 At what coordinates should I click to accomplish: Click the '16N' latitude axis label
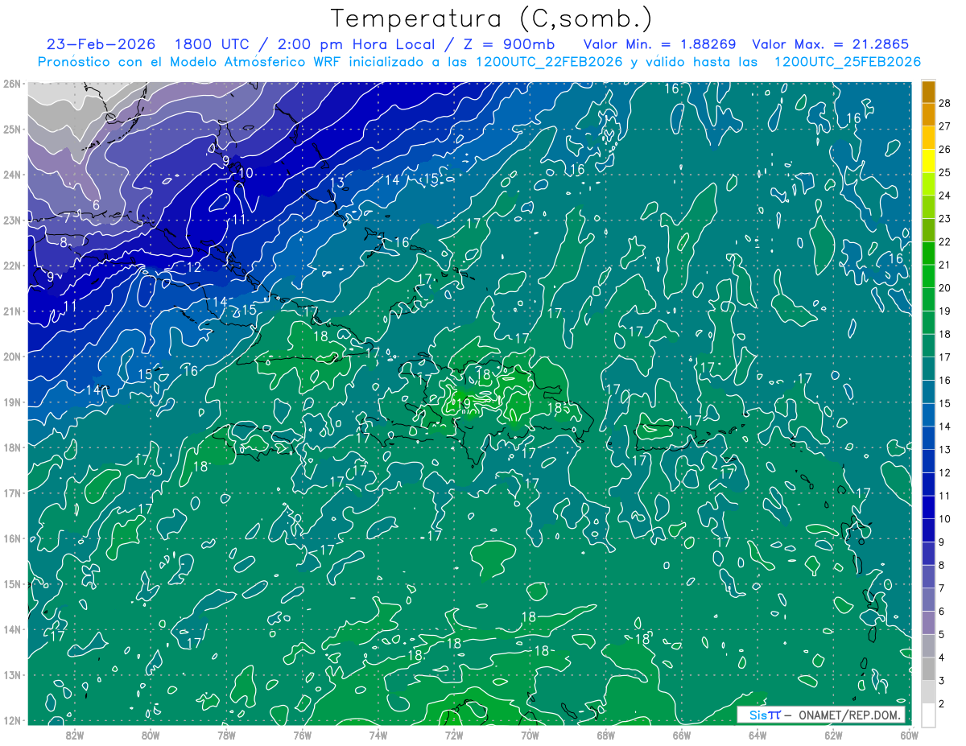point(12,538)
